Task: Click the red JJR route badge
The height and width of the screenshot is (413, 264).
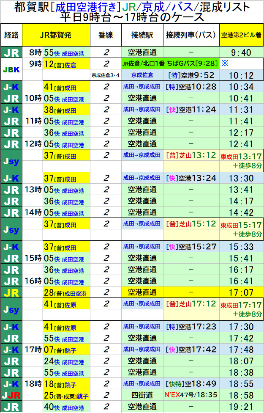Action: [11, 396]
